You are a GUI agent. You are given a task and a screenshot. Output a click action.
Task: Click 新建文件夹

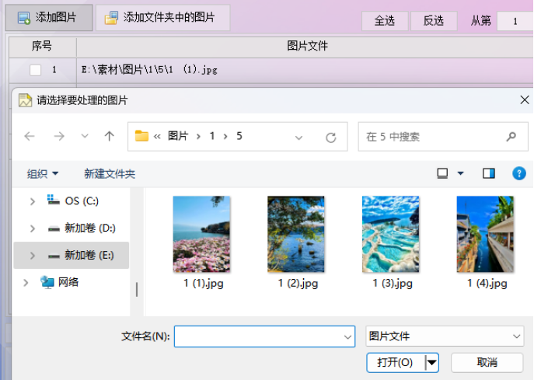click(110, 174)
